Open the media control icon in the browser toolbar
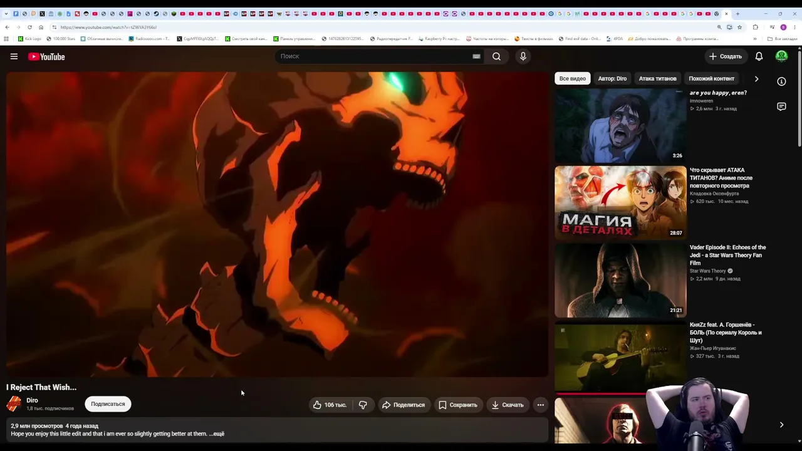Image resolution: width=802 pixels, height=451 pixels. tap(772, 27)
